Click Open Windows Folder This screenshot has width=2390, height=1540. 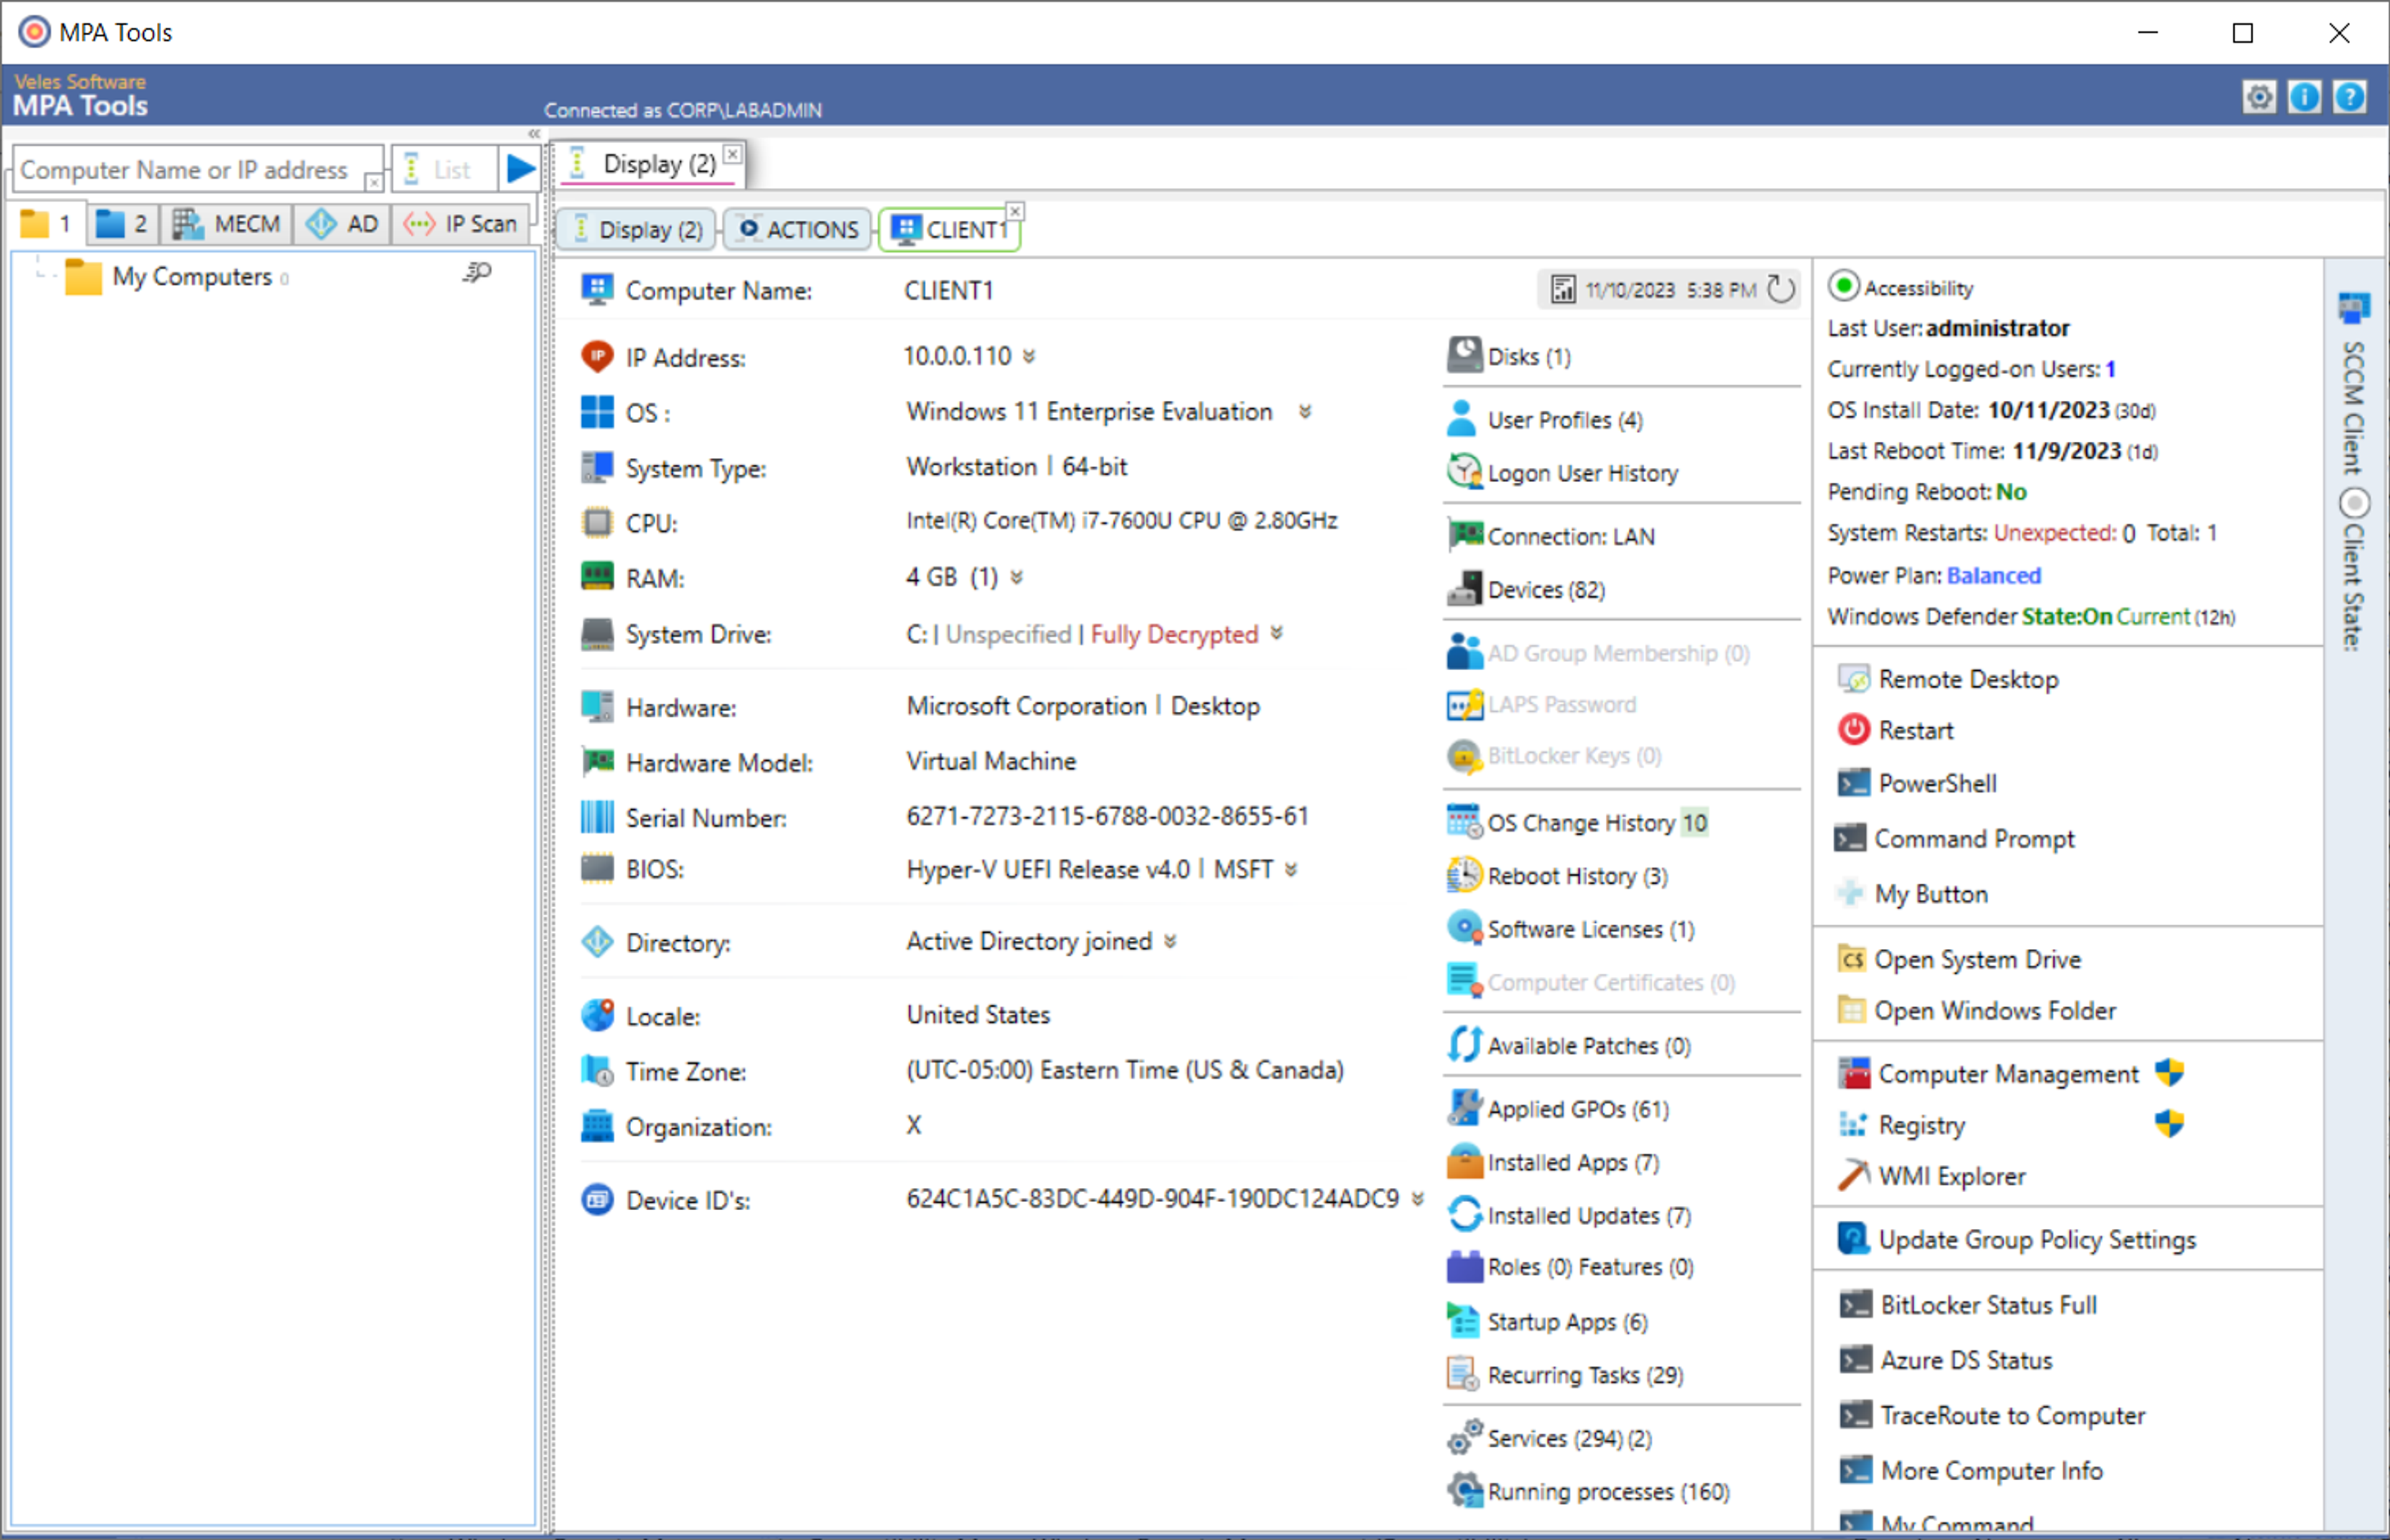pyautogui.click(x=1977, y=1010)
